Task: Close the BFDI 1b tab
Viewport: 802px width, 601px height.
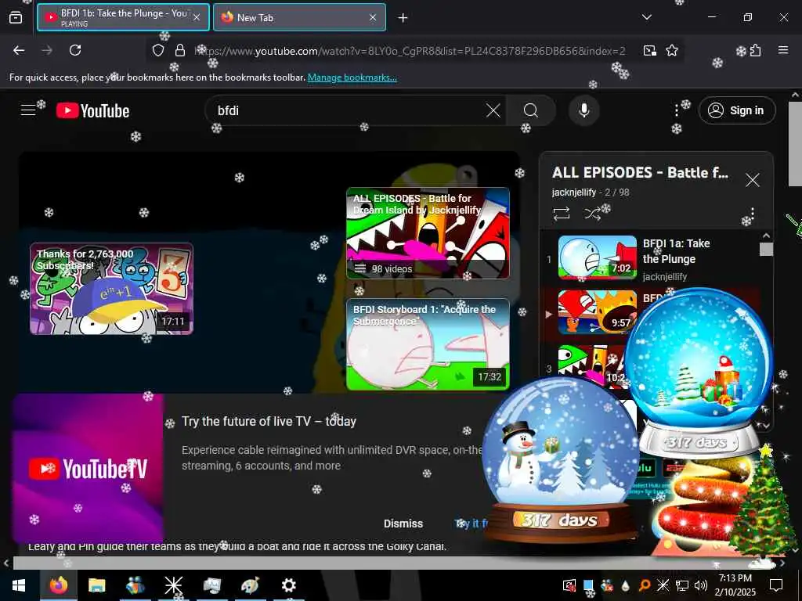Action: pos(197,17)
